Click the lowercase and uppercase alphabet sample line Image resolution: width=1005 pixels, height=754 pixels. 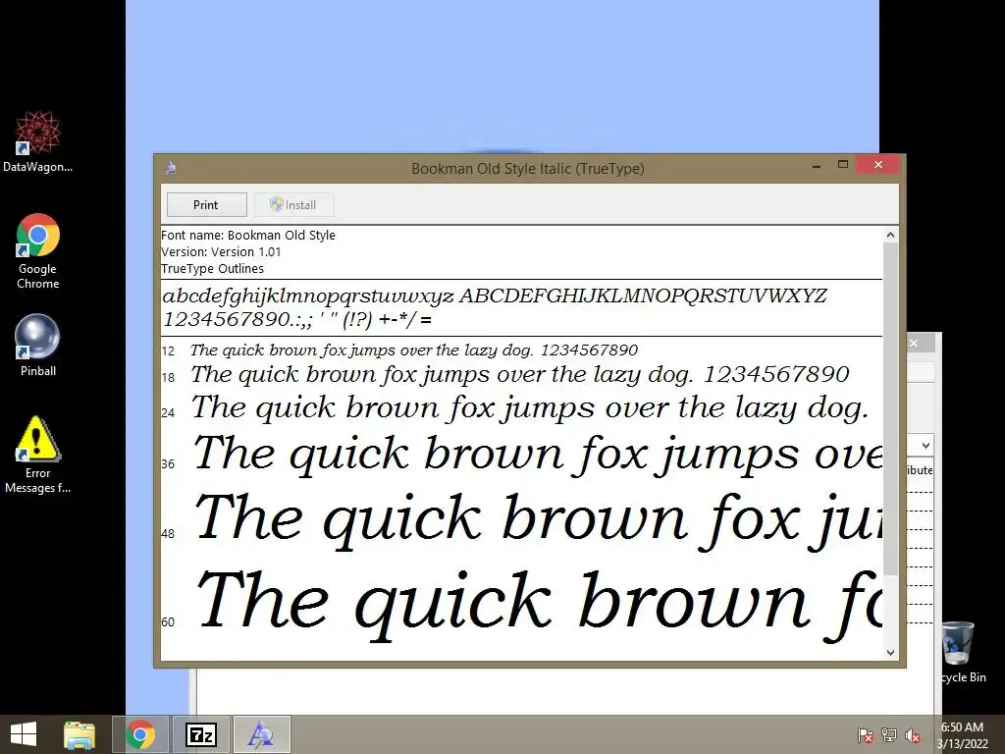pos(495,296)
